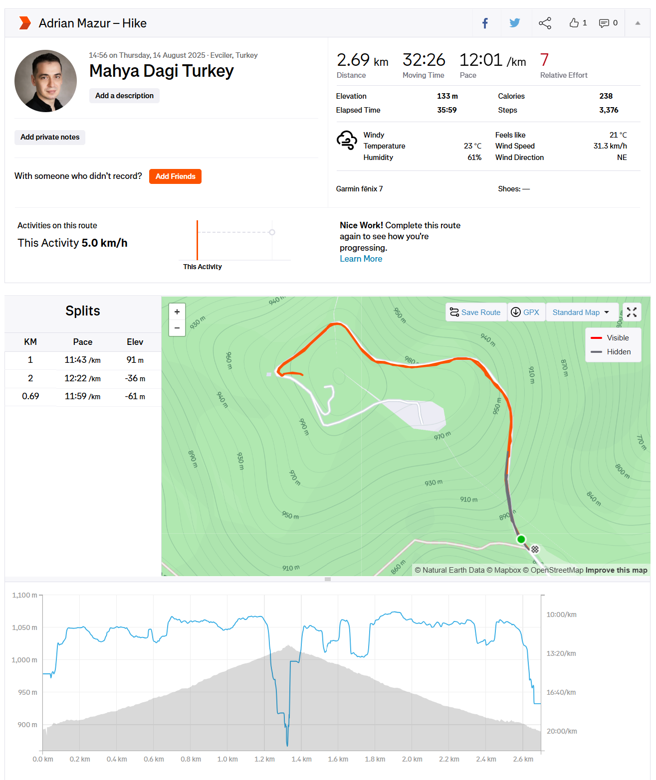This screenshot has width=656, height=780.
Task: Open the share options icon
Action: tap(545, 23)
